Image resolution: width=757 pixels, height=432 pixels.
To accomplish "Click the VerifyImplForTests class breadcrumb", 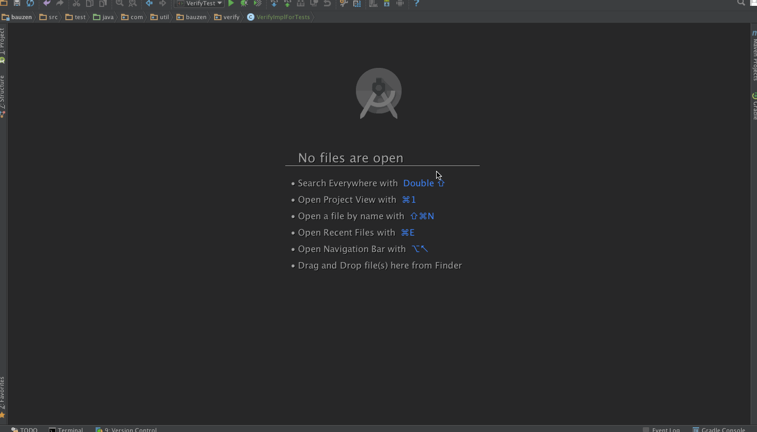I will pos(278,17).
